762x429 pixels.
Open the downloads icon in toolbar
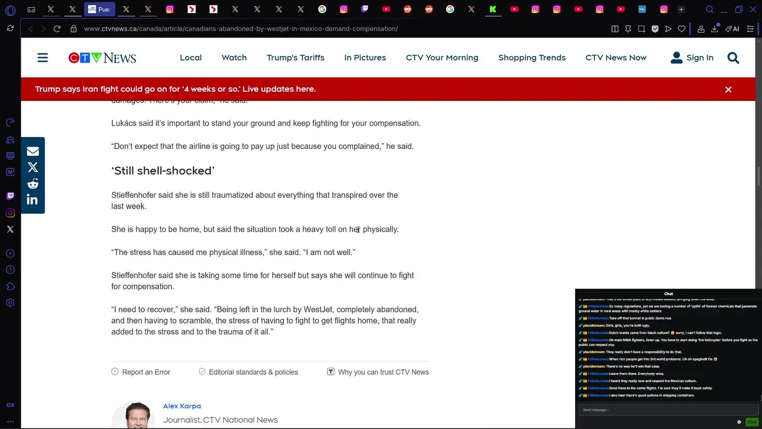(714, 29)
